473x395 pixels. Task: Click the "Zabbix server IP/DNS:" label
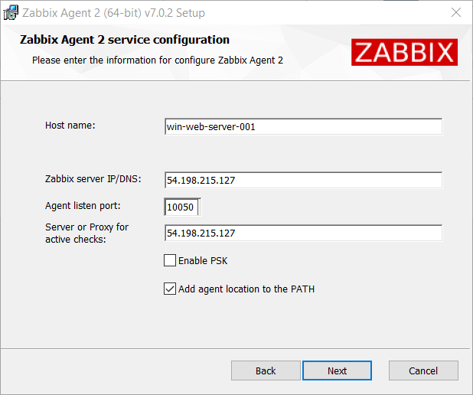93,179
